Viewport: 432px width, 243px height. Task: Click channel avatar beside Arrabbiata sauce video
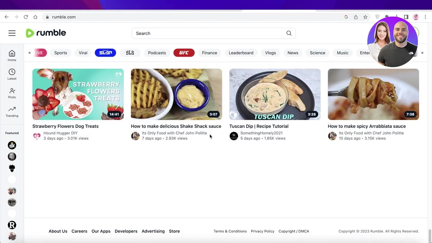pyautogui.click(x=332, y=136)
